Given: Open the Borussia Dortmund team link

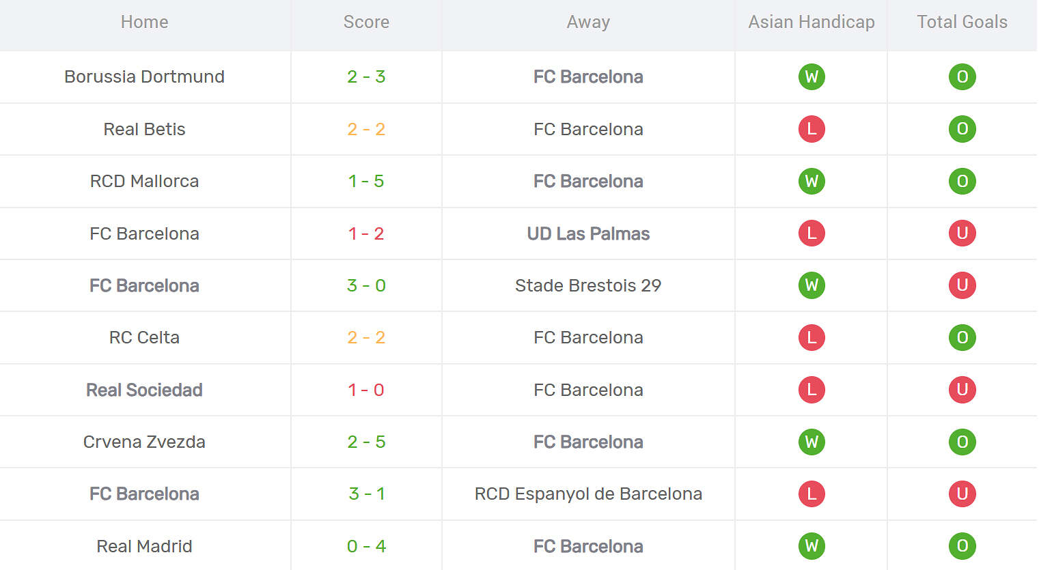Looking at the screenshot, I should (144, 76).
